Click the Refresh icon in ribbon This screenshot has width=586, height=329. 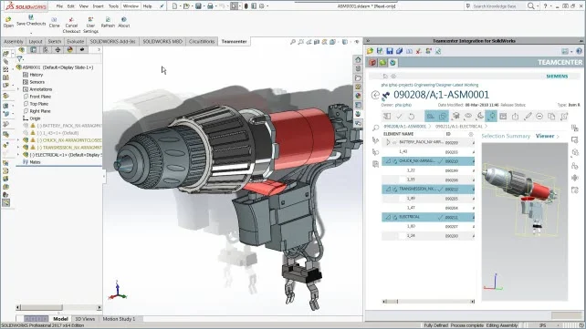coord(108,23)
